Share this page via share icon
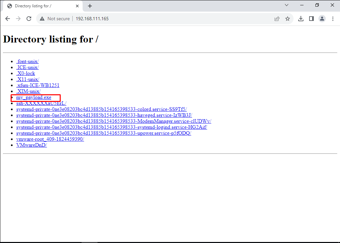This screenshot has height=243, width=340. tap(277, 19)
